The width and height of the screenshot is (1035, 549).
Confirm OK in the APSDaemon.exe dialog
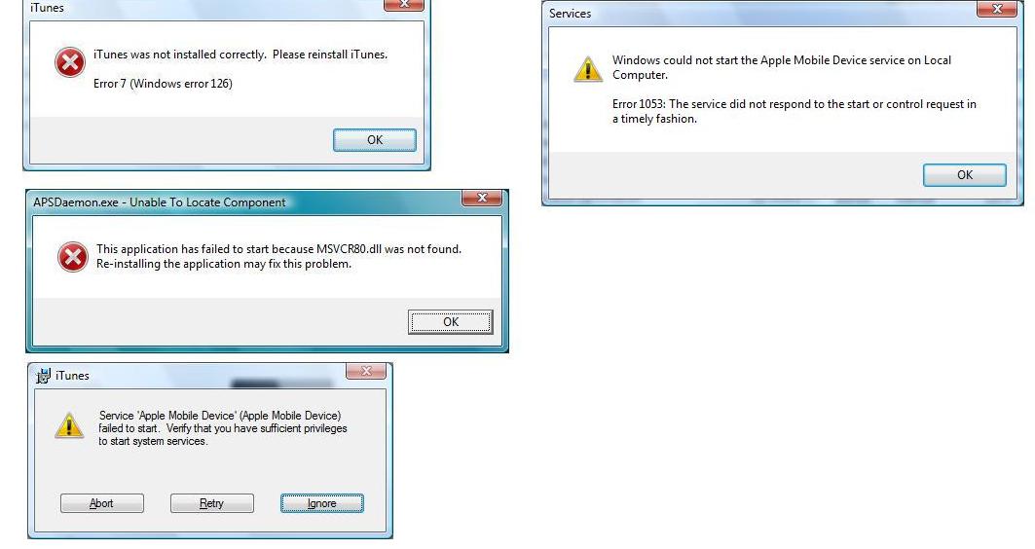pos(450,322)
